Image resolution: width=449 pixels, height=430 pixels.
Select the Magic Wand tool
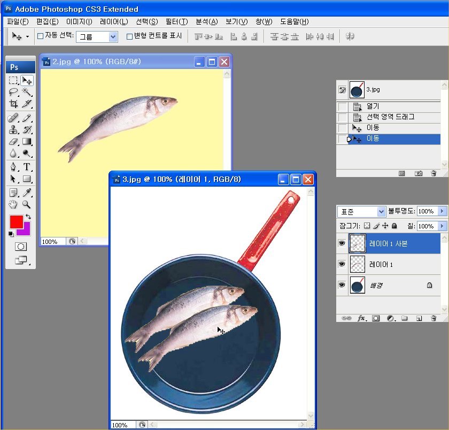tap(27, 92)
